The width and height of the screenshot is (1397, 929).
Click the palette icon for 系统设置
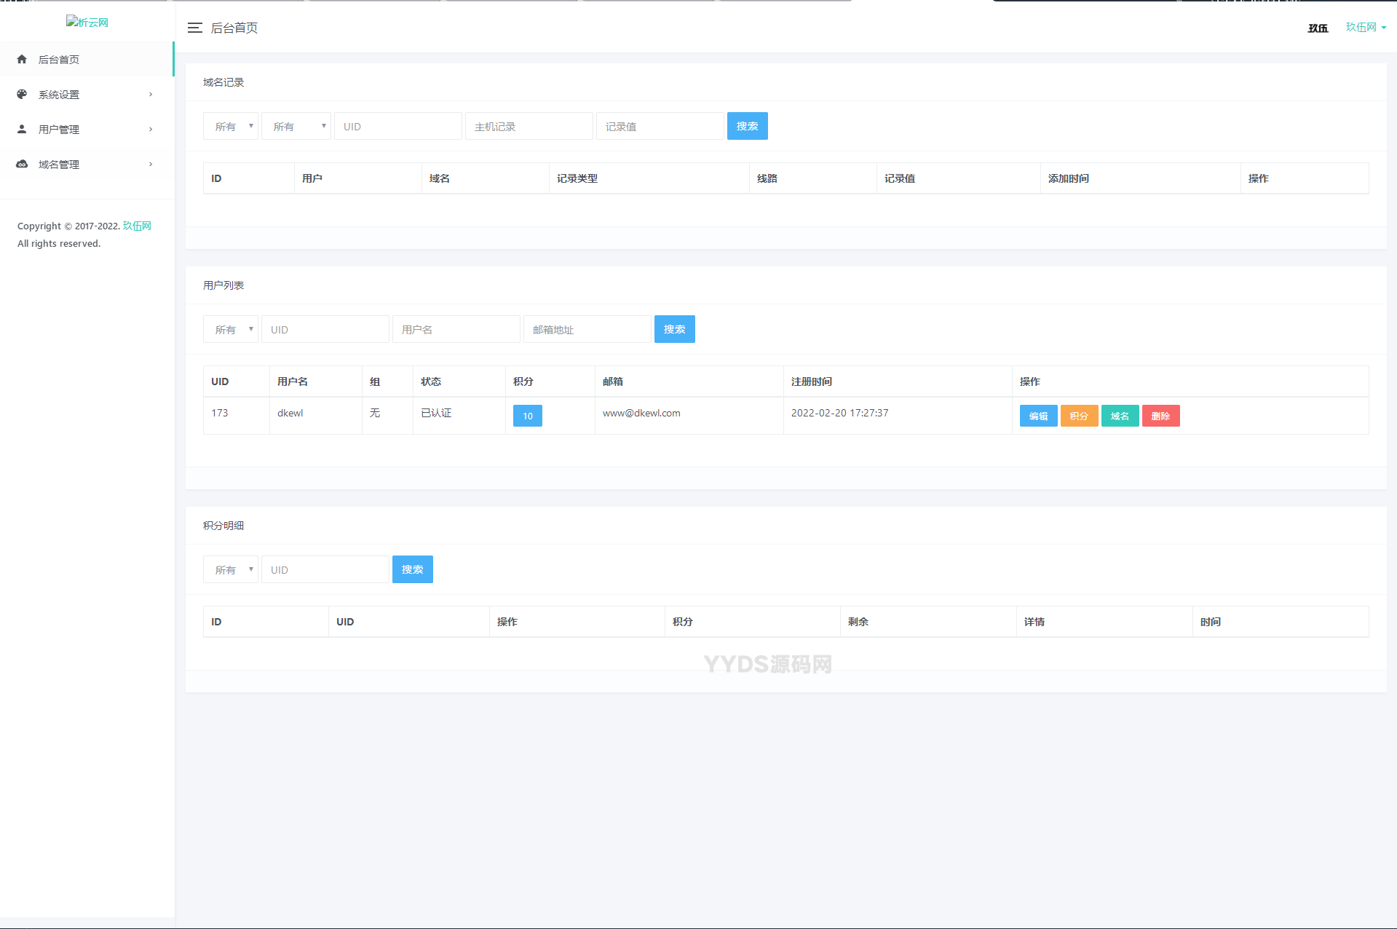(22, 95)
